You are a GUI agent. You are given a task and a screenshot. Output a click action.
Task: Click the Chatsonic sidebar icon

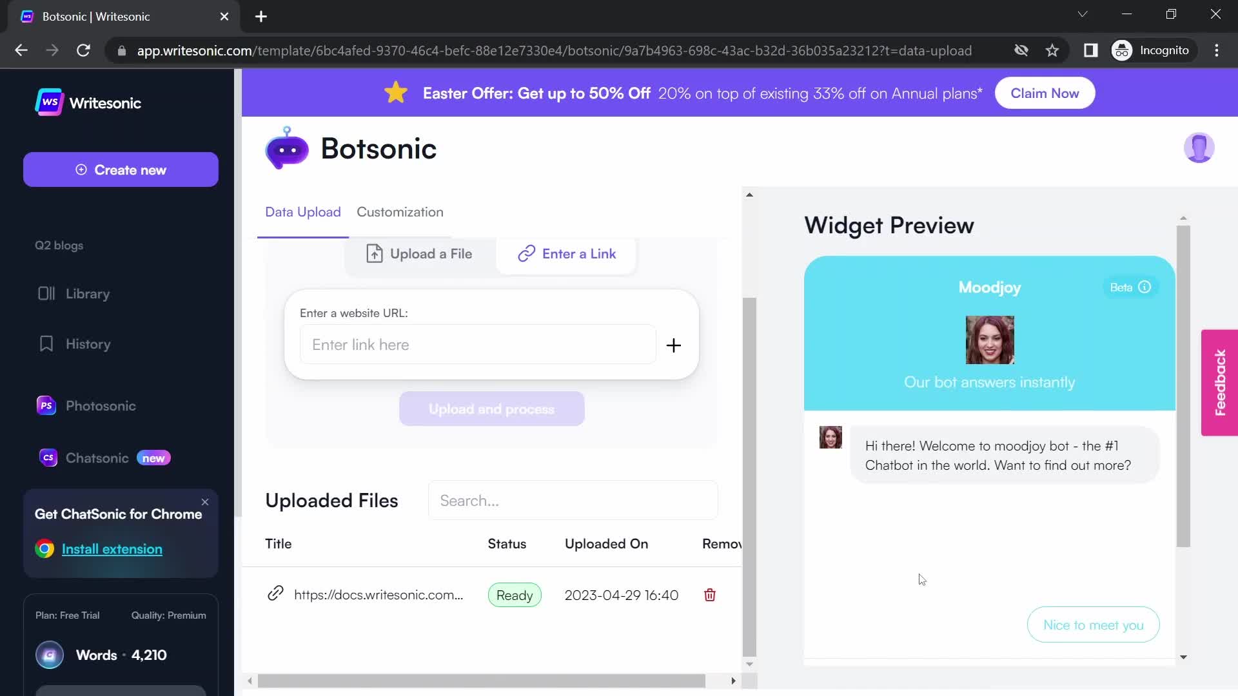(48, 458)
